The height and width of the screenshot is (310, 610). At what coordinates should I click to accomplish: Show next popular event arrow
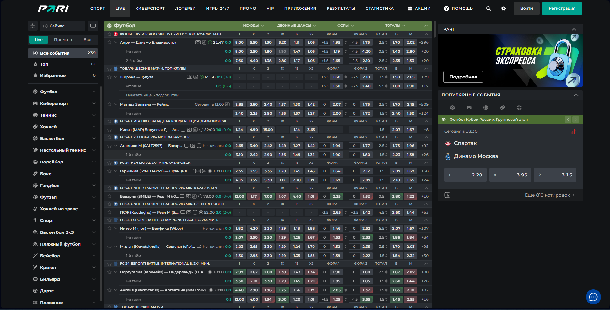575,120
